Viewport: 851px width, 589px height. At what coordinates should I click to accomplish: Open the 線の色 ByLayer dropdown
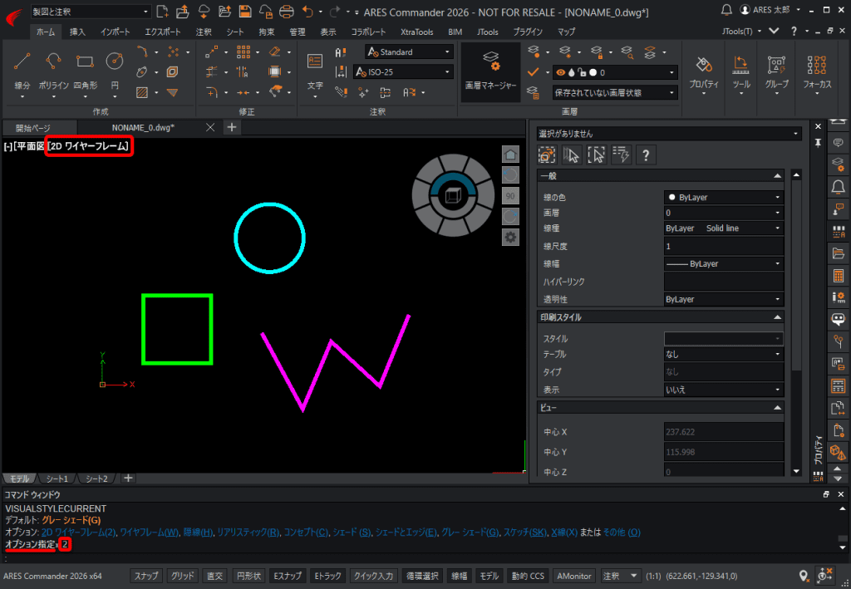pyautogui.click(x=723, y=198)
